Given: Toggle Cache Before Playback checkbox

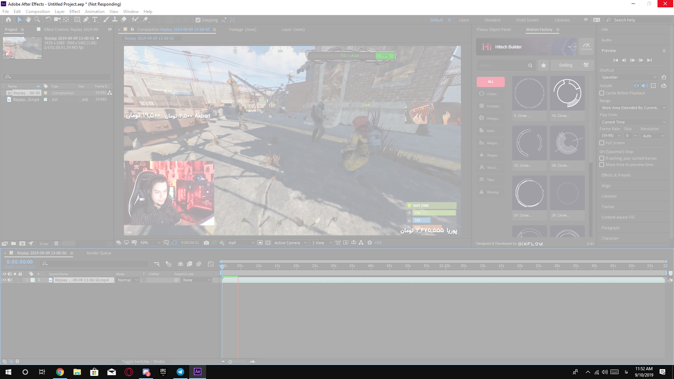Looking at the screenshot, I should tap(602, 93).
